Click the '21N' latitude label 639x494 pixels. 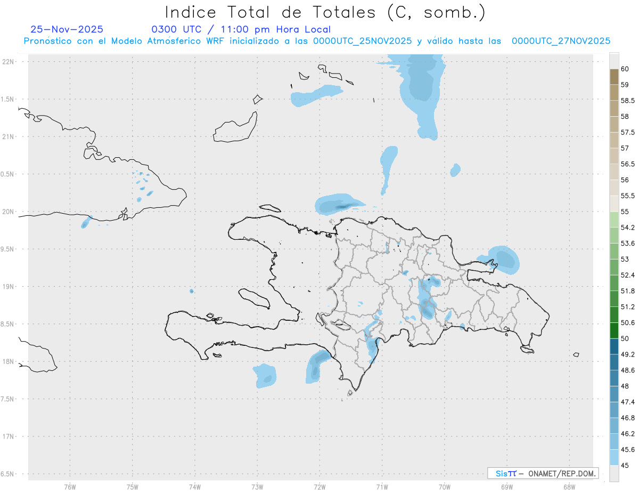pyautogui.click(x=9, y=137)
